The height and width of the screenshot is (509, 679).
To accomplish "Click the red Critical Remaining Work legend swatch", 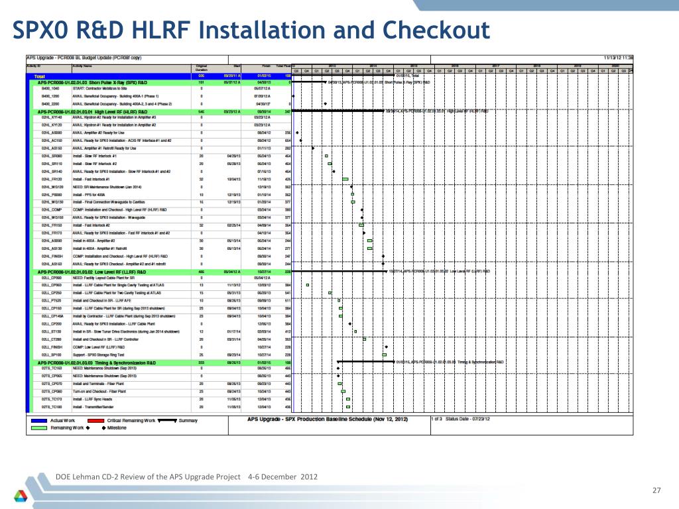I will [x=95, y=421].
